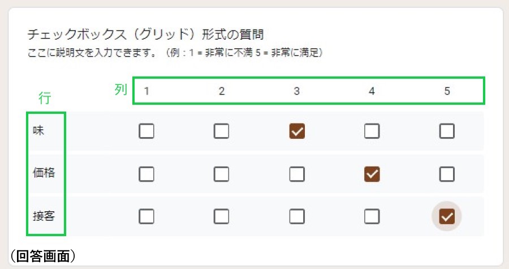The height and width of the screenshot is (269, 509).
Task: Check column 3 for 価格 row
Action: [x=297, y=174]
